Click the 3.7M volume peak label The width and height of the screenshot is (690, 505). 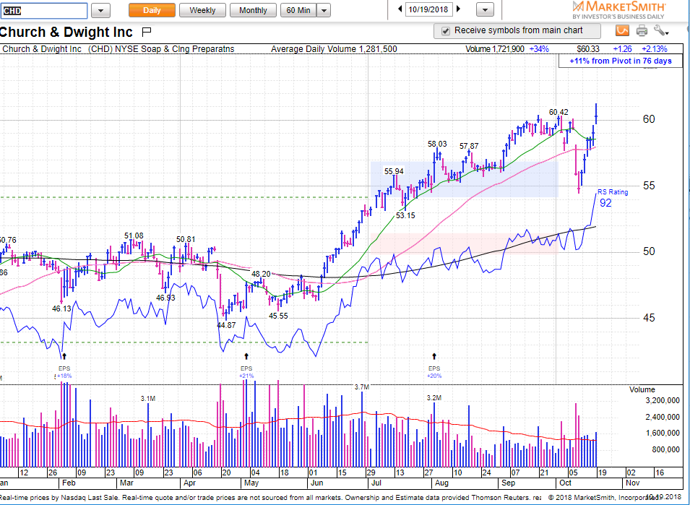click(361, 387)
